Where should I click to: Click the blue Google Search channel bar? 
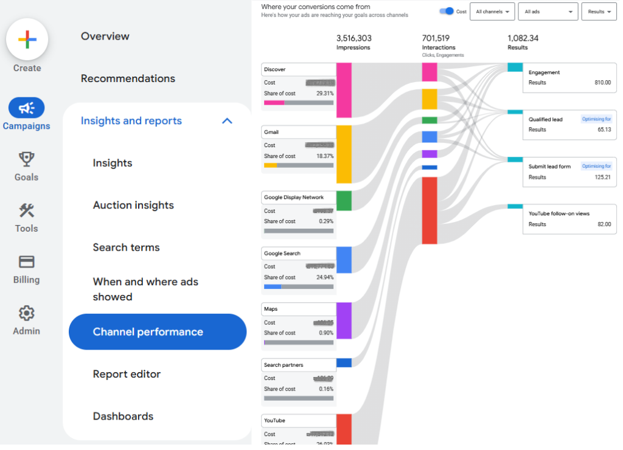pos(344,260)
